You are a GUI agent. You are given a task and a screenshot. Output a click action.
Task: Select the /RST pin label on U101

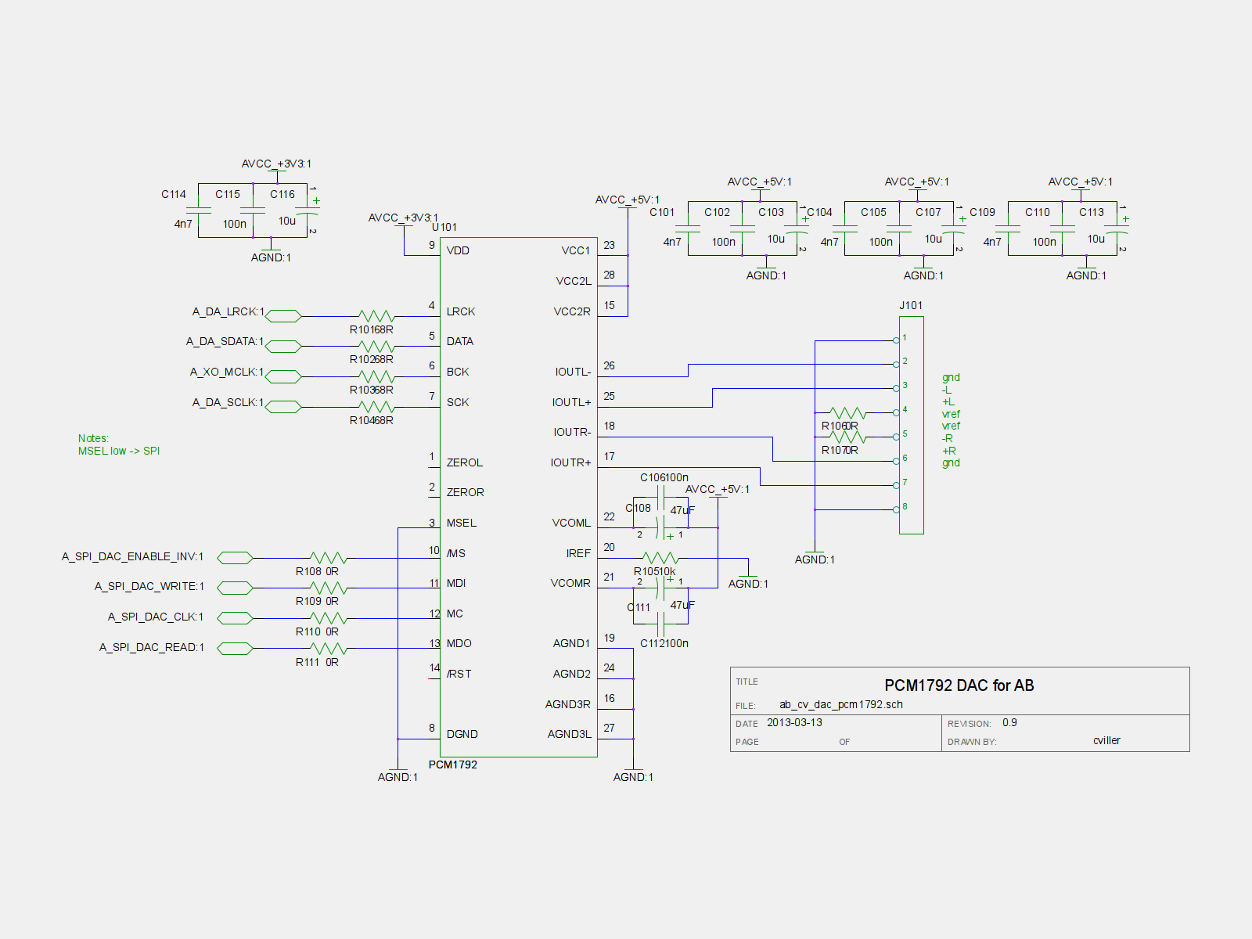(459, 674)
